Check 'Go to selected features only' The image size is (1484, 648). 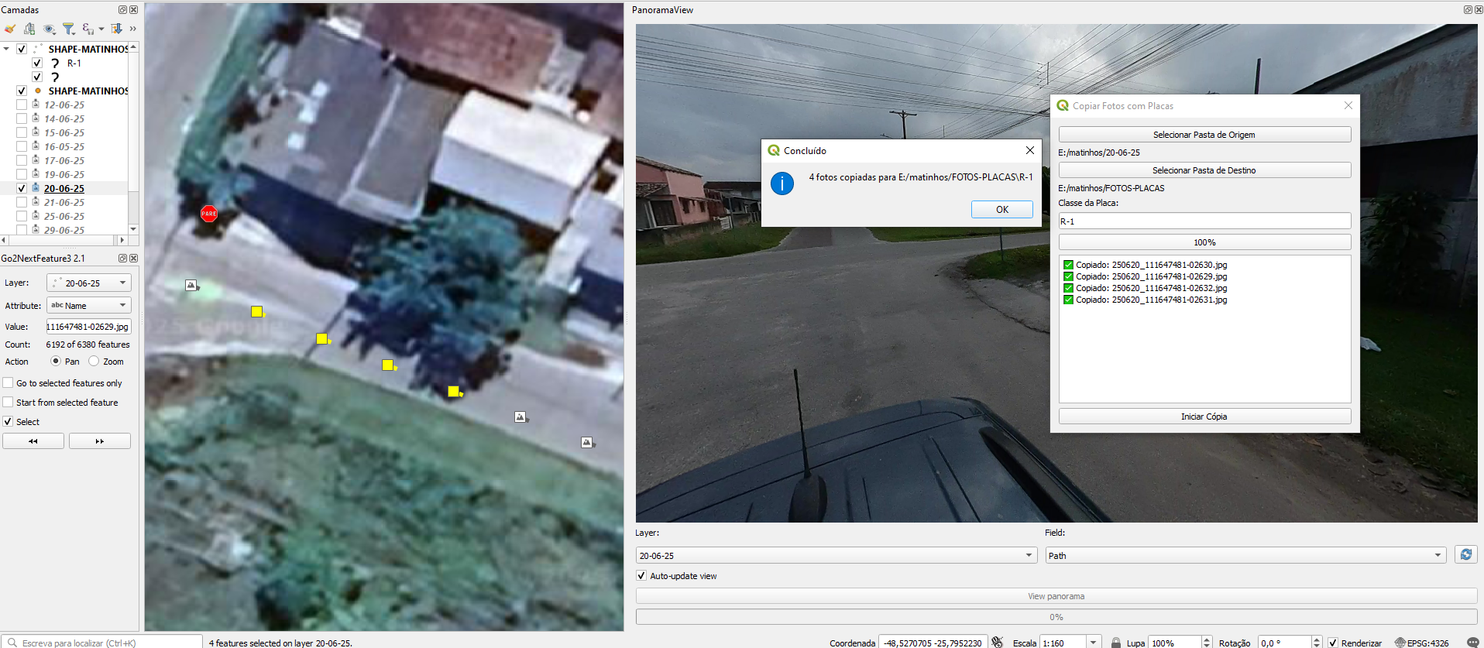(x=9, y=382)
